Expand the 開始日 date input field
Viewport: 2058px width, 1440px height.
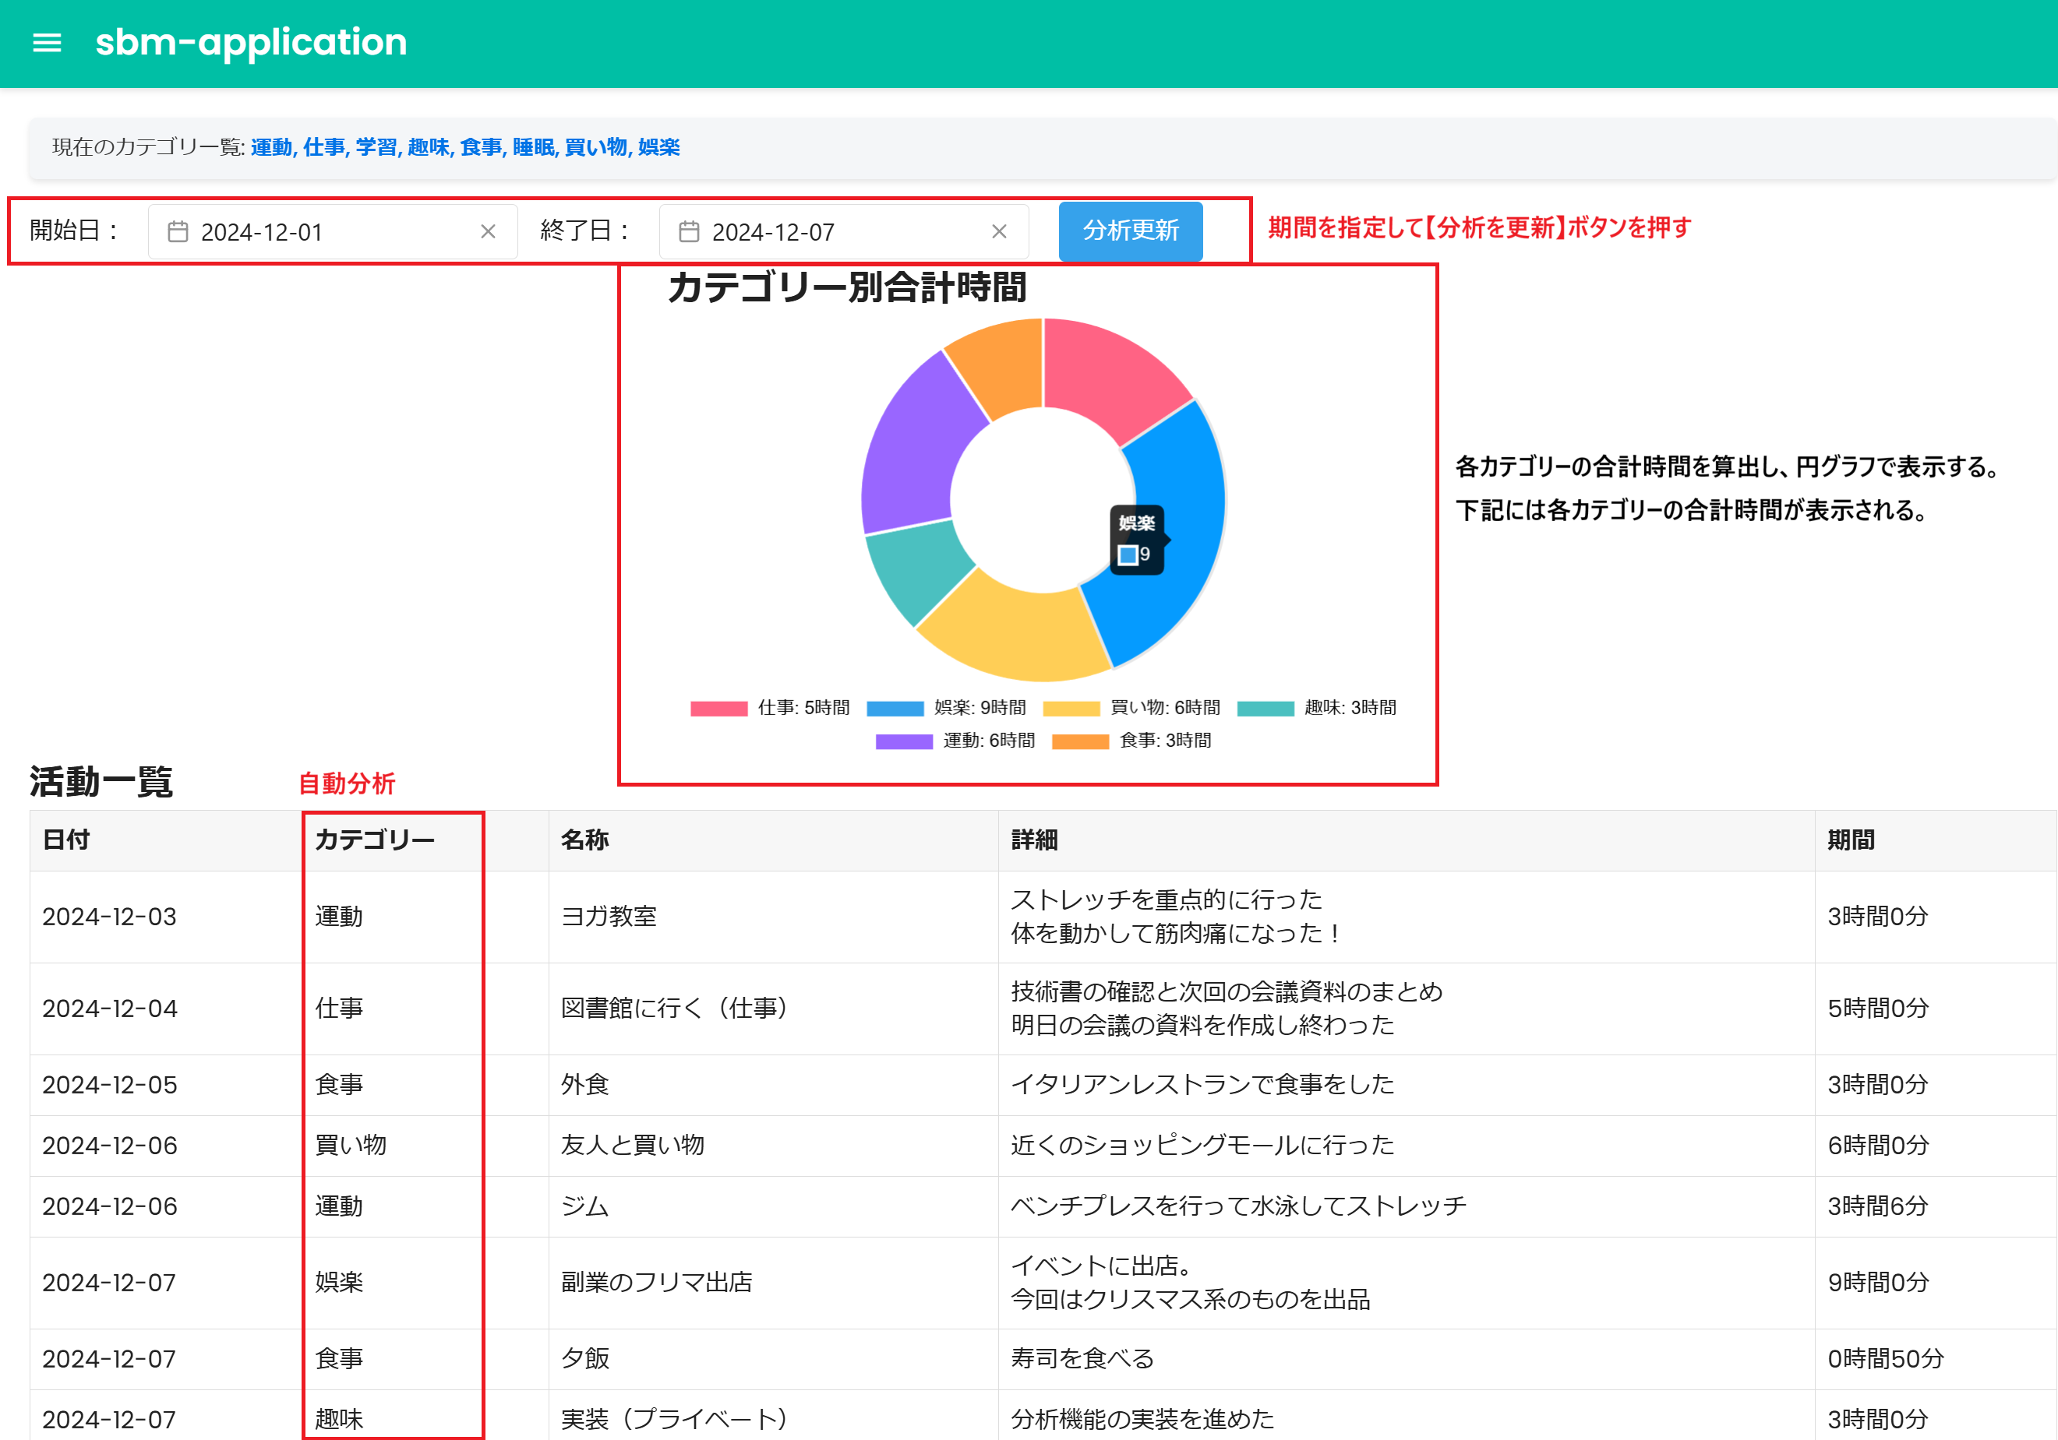[x=332, y=231]
